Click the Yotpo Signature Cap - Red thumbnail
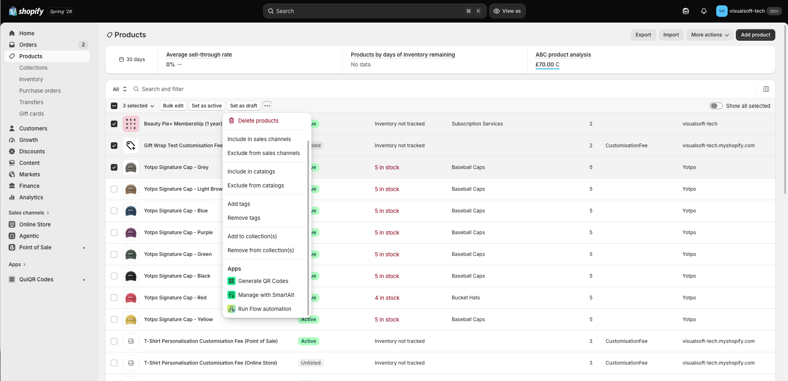 [x=131, y=298]
